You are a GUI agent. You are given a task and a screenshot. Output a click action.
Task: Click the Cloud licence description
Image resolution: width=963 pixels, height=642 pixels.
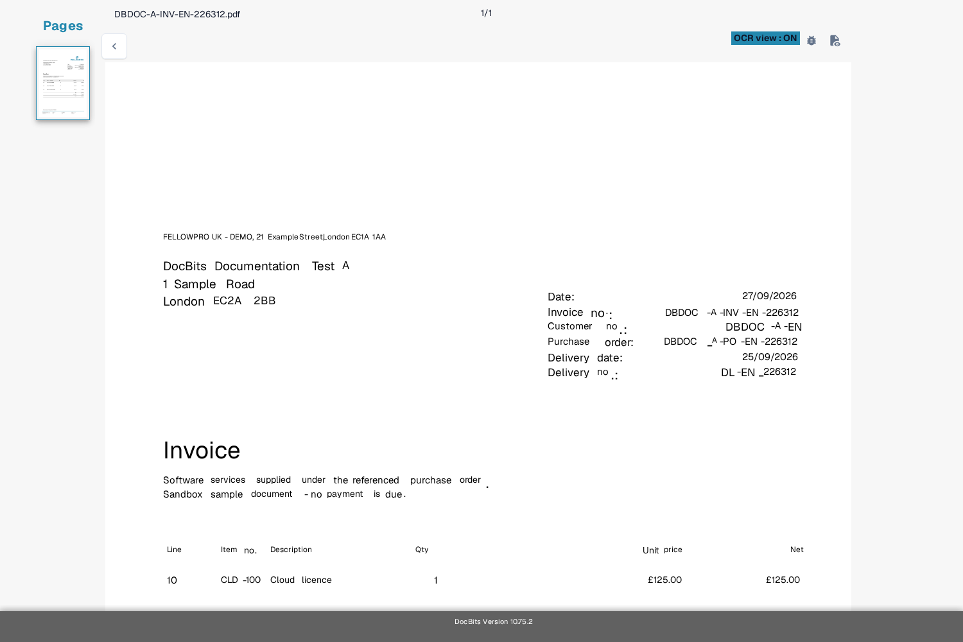tap(301, 580)
